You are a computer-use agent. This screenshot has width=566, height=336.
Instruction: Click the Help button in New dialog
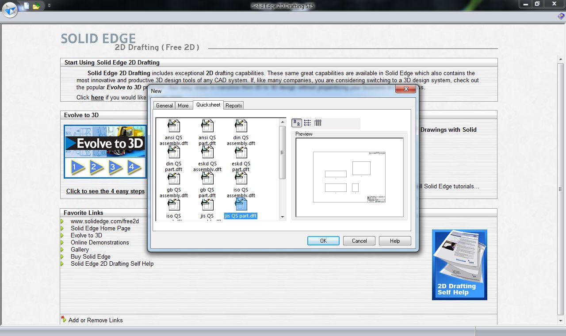tap(395, 241)
